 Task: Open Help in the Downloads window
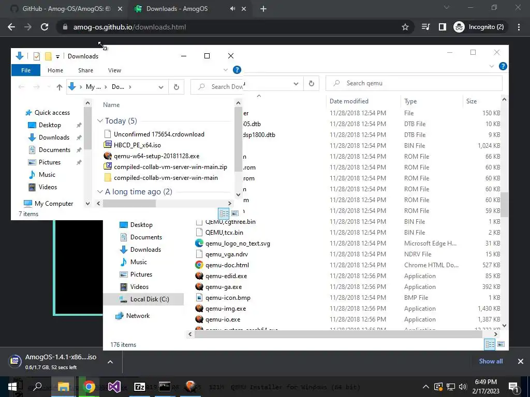point(237,70)
